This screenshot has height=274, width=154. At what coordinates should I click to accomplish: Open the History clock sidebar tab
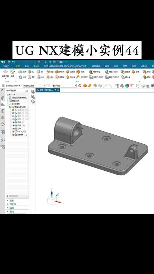pyautogui.click(x=3, y=141)
